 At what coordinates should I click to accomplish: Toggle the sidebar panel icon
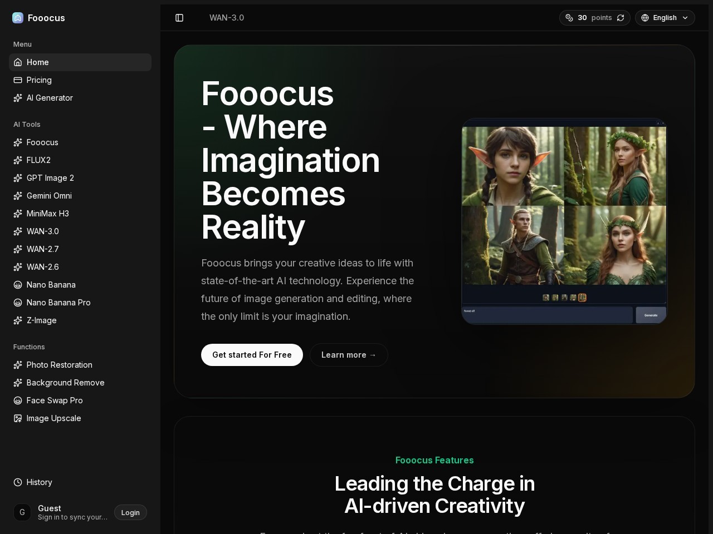179,18
